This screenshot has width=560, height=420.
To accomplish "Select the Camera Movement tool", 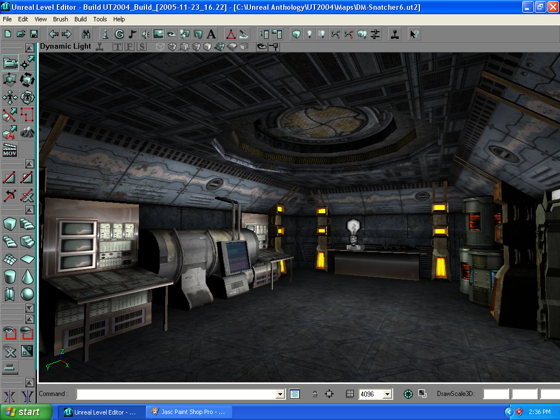I will click(x=10, y=63).
